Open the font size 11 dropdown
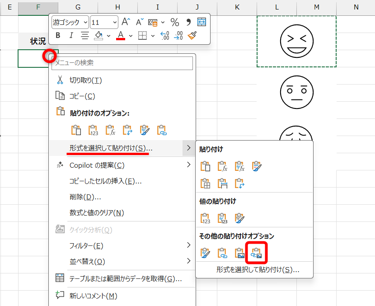 pos(114,22)
